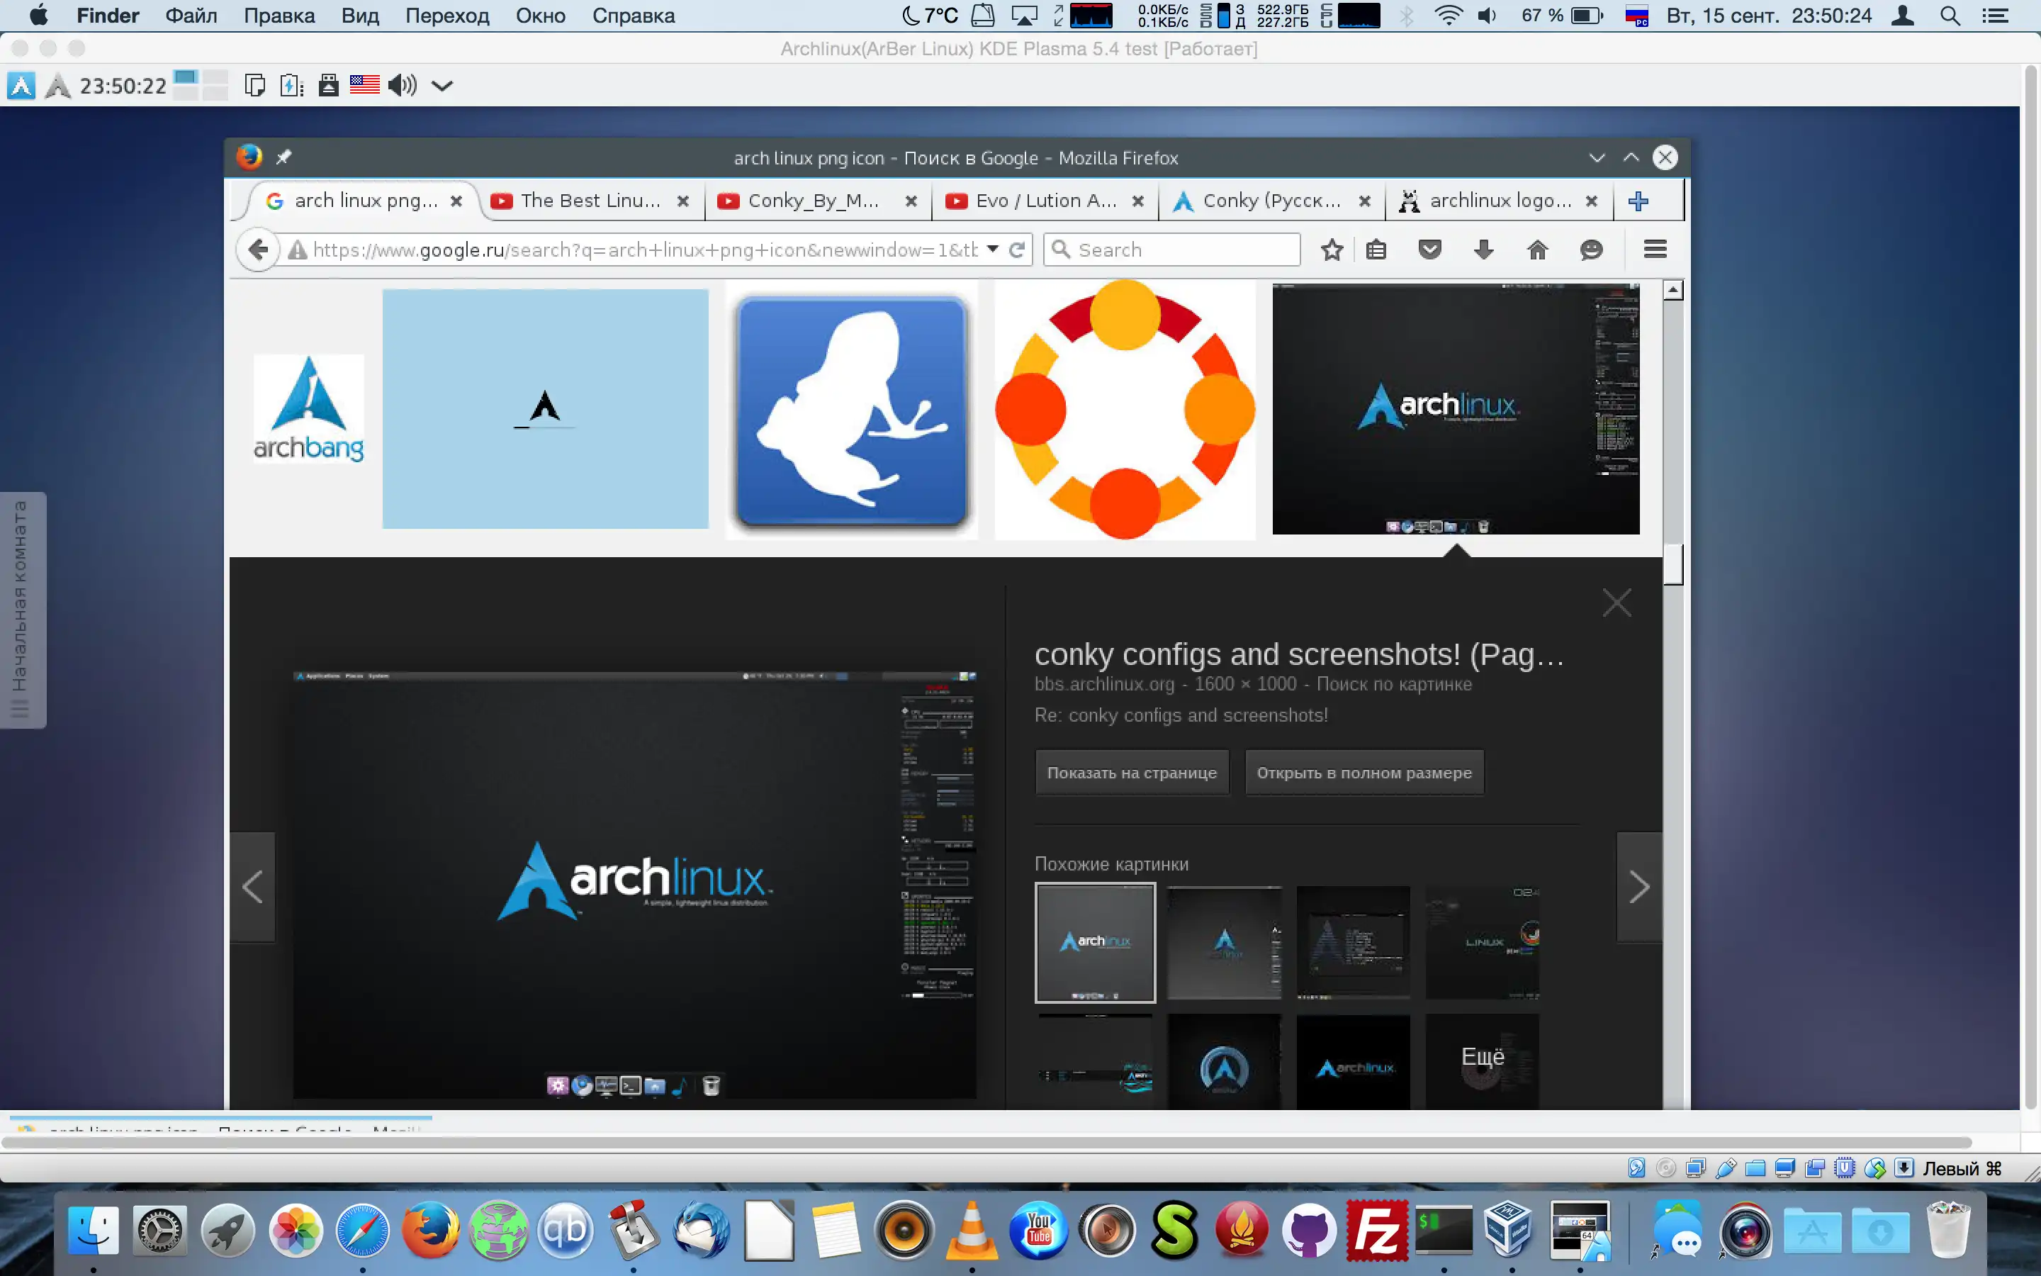Click the US flag keyboard layout icon
This screenshot has height=1276, width=2041.
pos(364,85)
